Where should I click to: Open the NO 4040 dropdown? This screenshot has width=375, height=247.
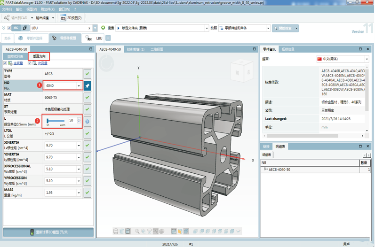(79, 85)
